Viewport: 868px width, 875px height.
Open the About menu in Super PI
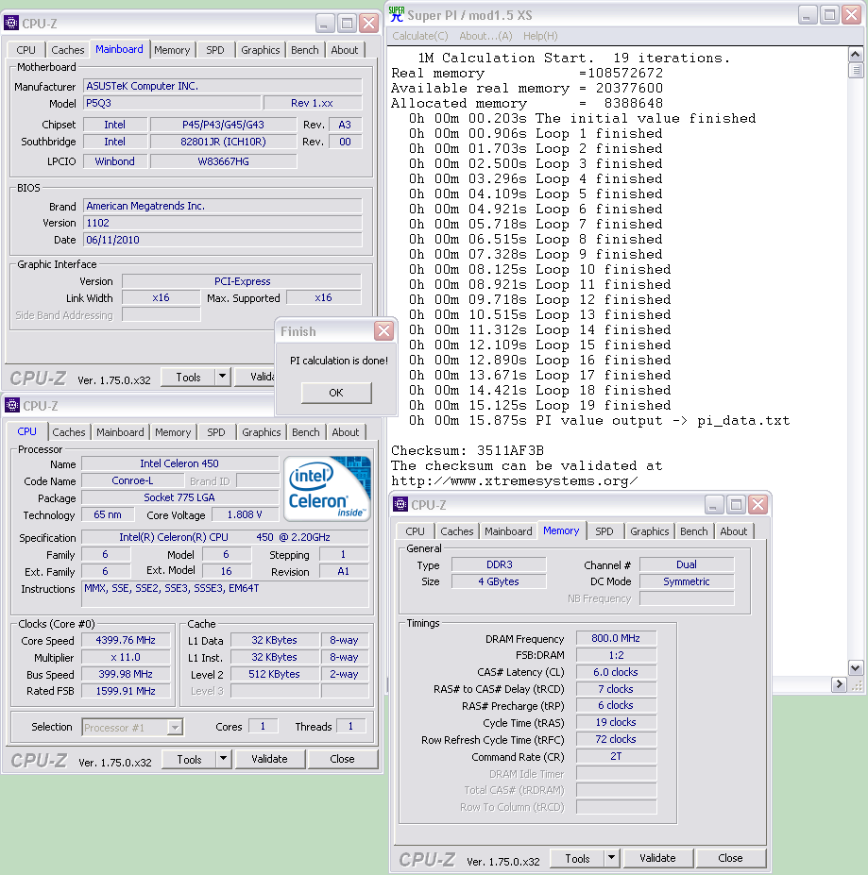485,36
